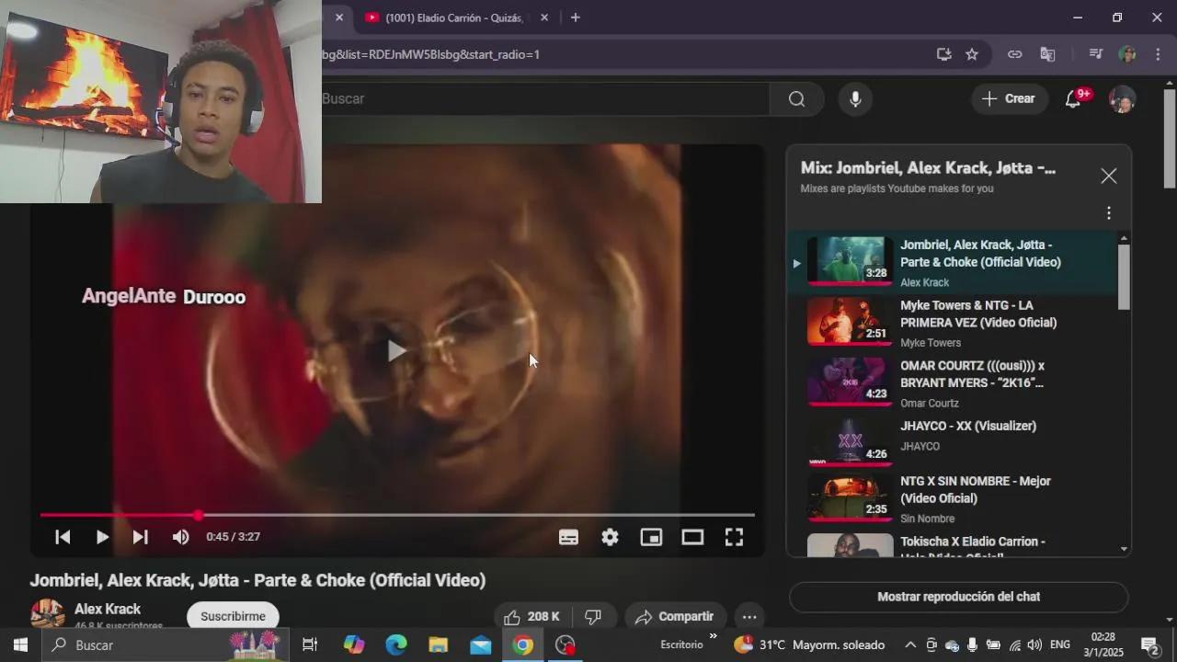Play Myke Towers LA PRIMERA VEZ thumbnail
The height and width of the screenshot is (662, 1177).
[x=850, y=321]
